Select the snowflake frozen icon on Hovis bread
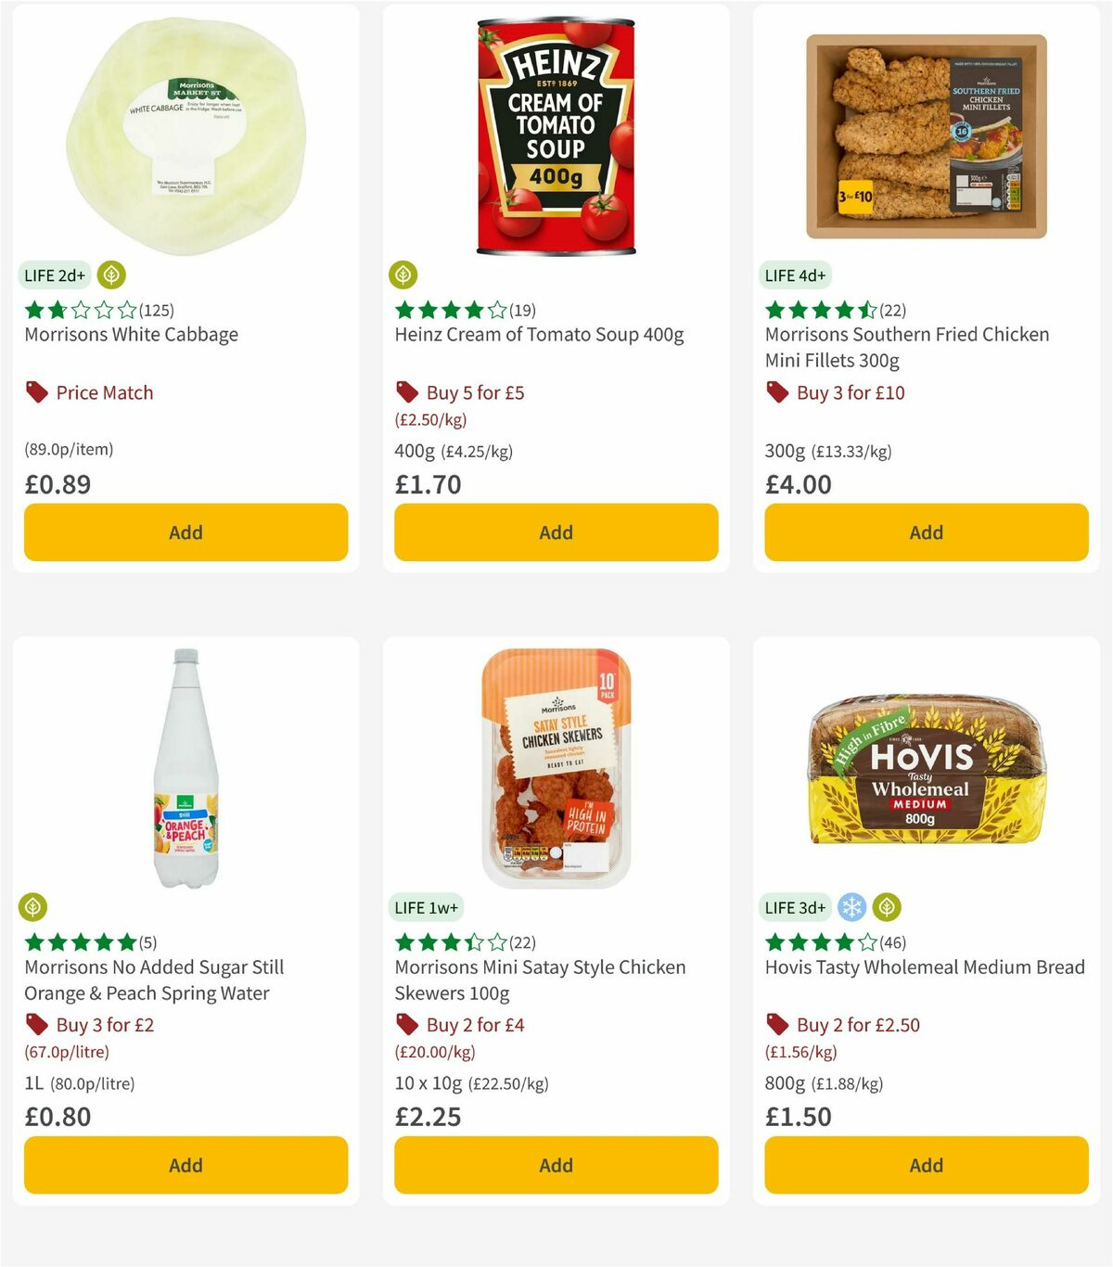The width and height of the screenshot is (1113, 1267). pos(851,907)
